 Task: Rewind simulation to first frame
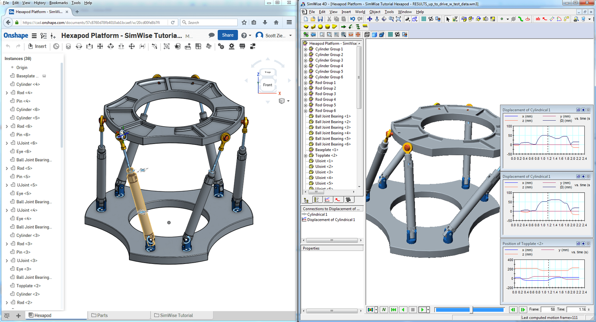[x=393, y=310]
